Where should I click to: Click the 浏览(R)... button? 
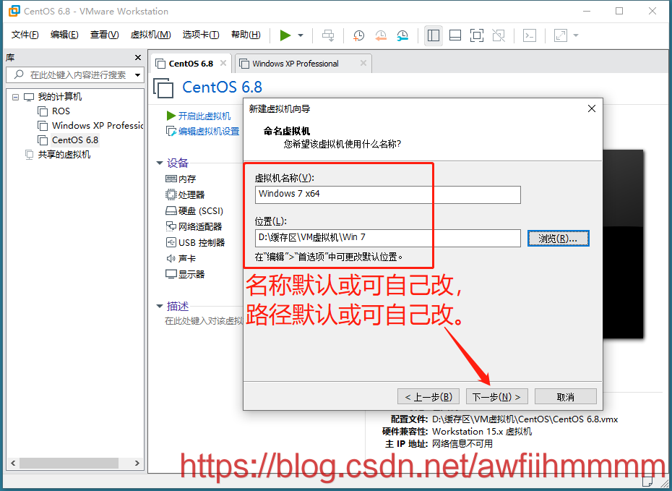558,239
